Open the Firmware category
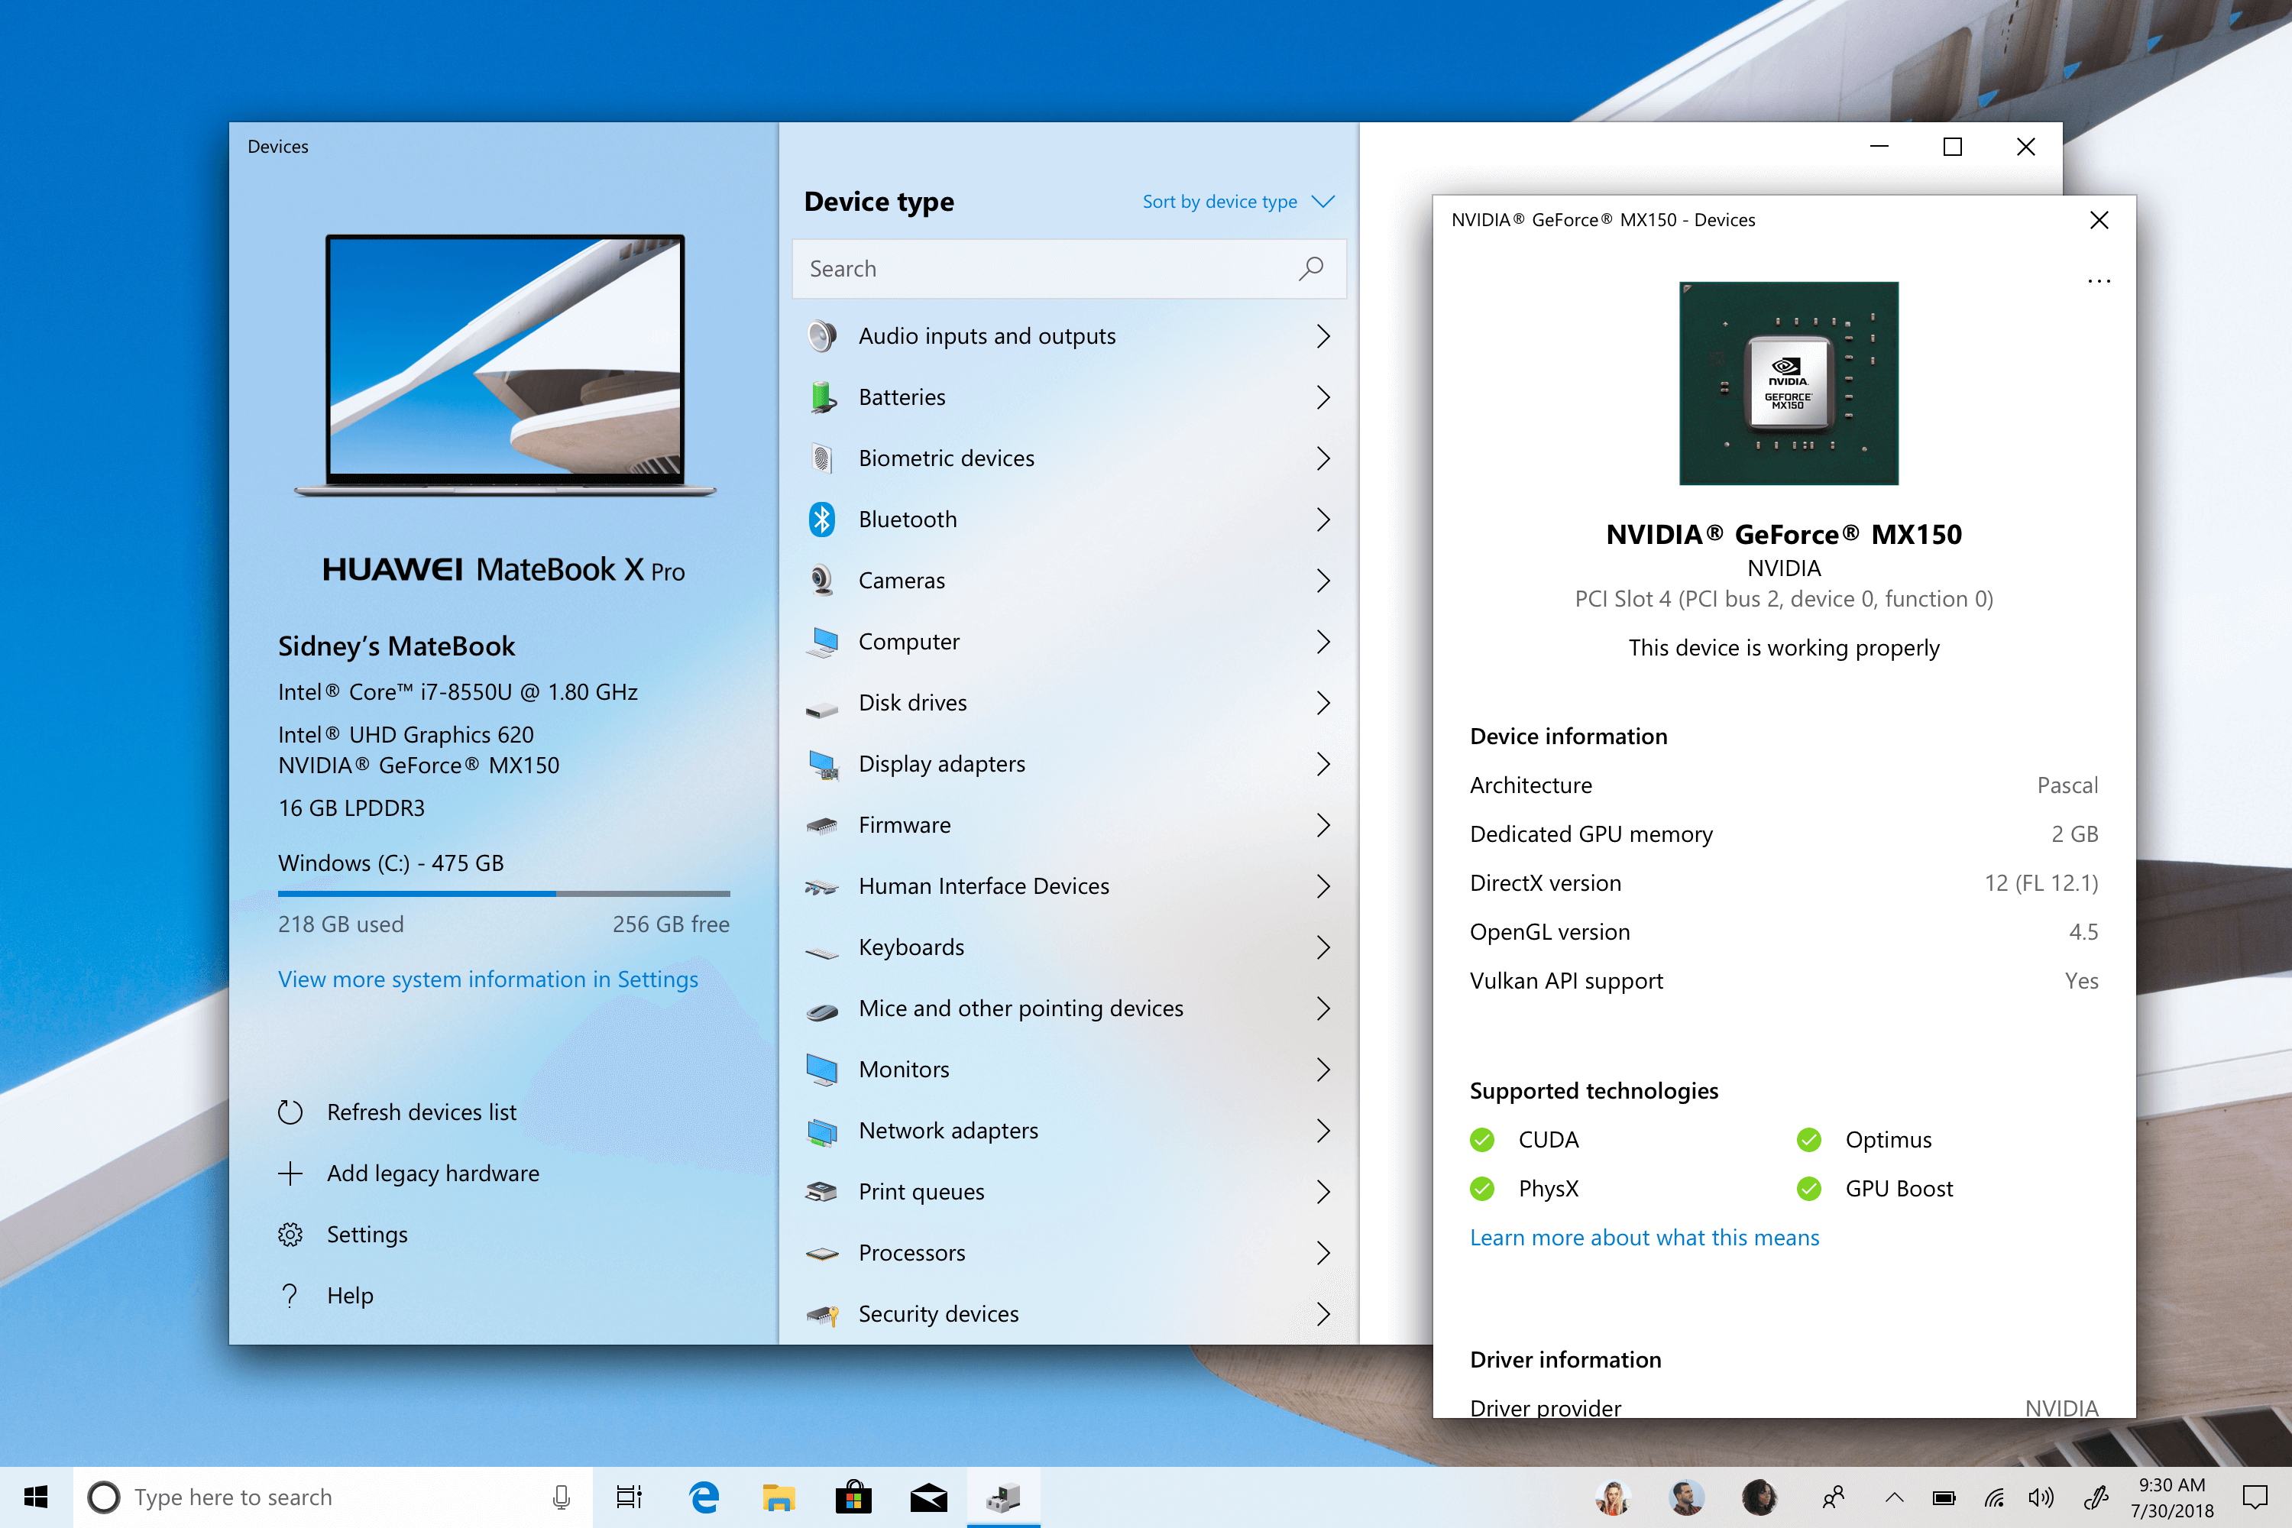 pyautogui.click(x=1069, y=825)
